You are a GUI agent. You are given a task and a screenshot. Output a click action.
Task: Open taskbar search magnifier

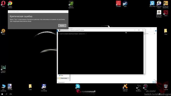(x=6, y=94)
